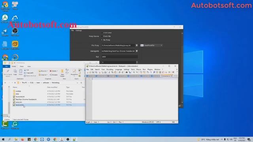Click the New folder icon
Screen dimensions: 253x142
coord(62,73)
